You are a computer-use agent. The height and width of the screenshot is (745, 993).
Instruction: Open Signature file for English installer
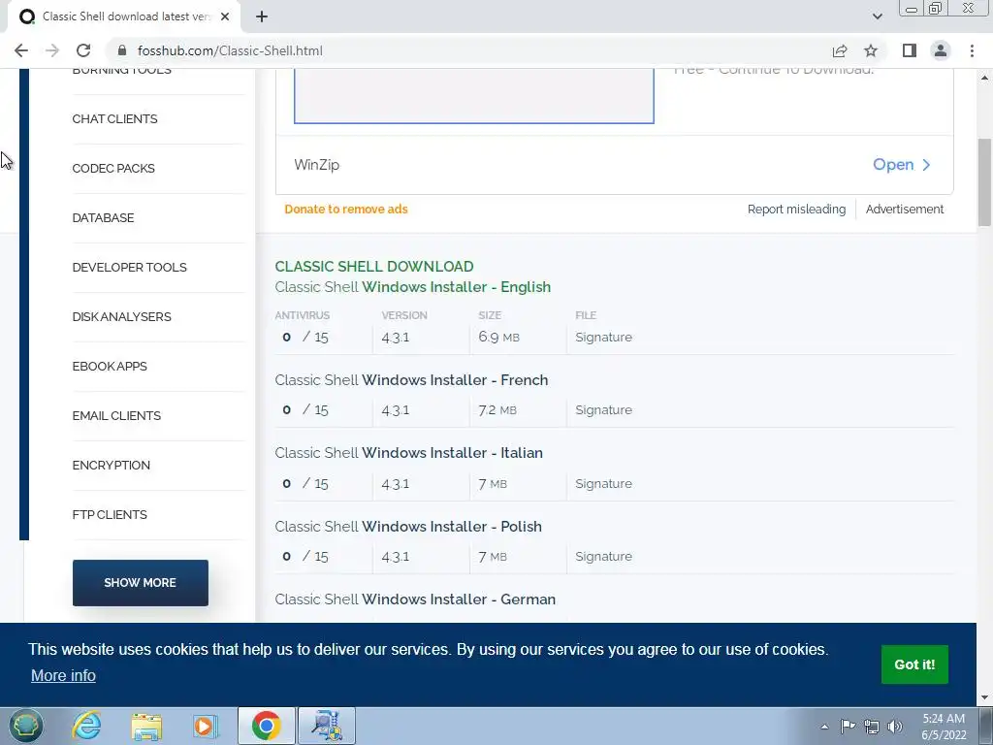pos(603,337)
